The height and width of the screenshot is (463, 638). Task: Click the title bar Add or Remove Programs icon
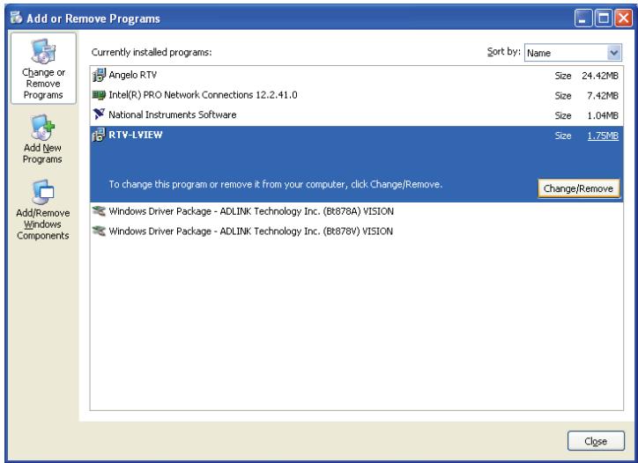tap(16, 18)
